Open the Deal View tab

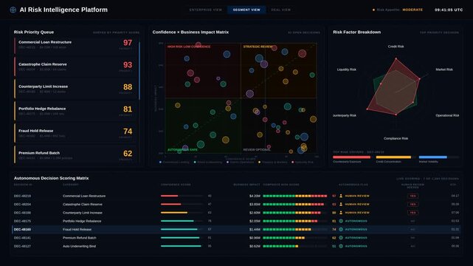click(x=281, y=10)
